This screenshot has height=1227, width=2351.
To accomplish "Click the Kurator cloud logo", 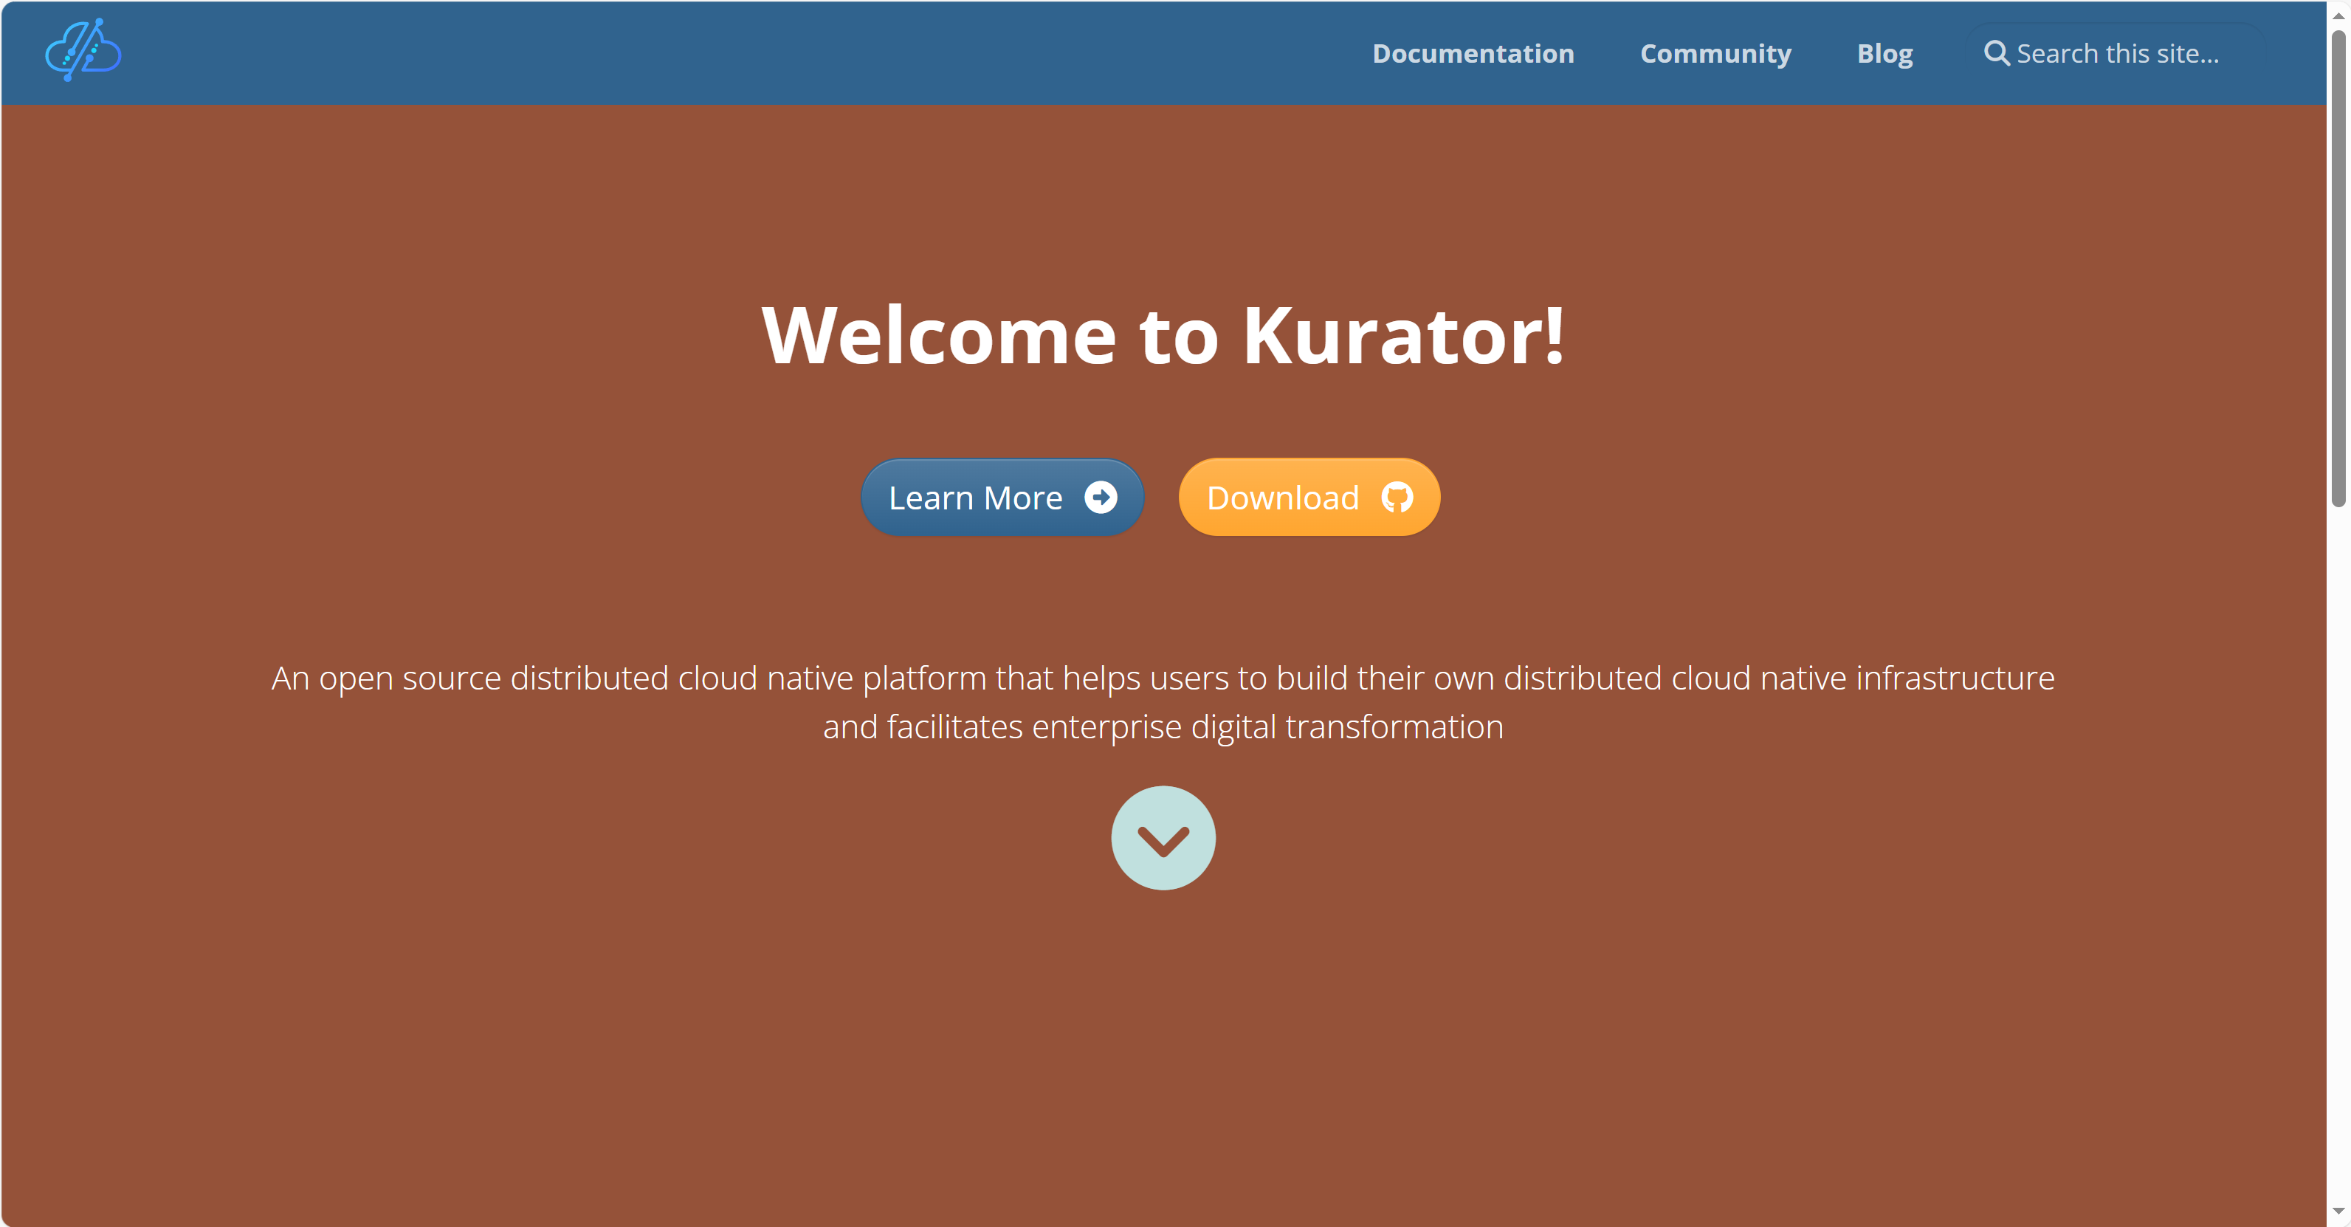I will (x=83, y=51).
